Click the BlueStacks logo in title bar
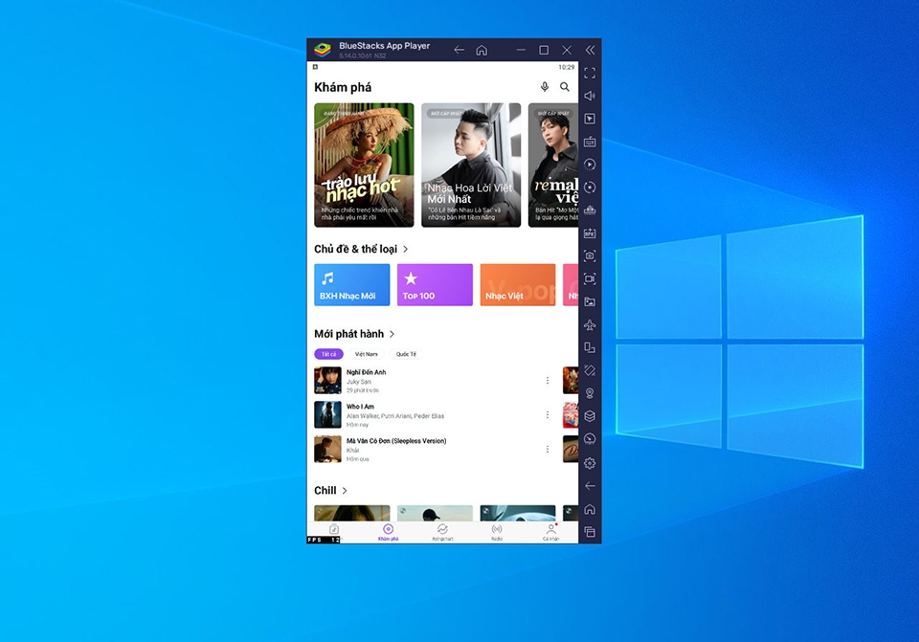This screenshot has height=642, width=919. coord(323,50)
